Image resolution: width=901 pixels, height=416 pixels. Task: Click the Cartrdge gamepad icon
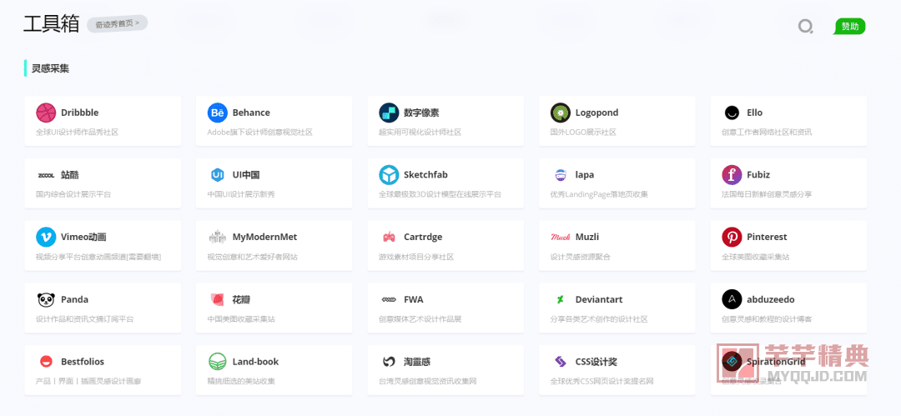tap(389, 237)
